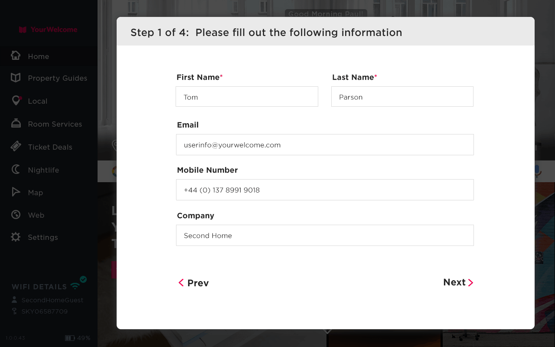The width and height of the screenshot is (555, 347).
Task: Open the Settings gear icon
Action: [16, 237]
